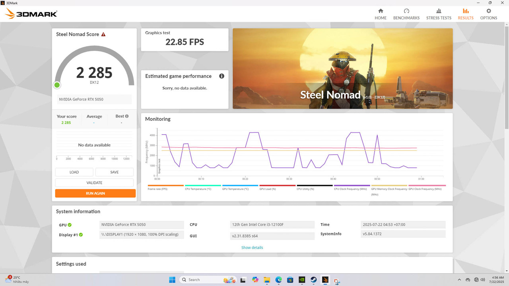
Task: Toggle GPU Clock Frequency legend entry
Action: (x=427, y=187)
